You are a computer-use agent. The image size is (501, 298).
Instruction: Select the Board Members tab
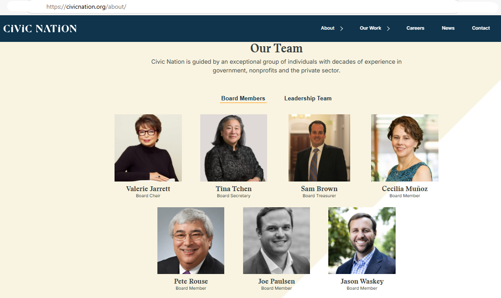tap(243, 99)
